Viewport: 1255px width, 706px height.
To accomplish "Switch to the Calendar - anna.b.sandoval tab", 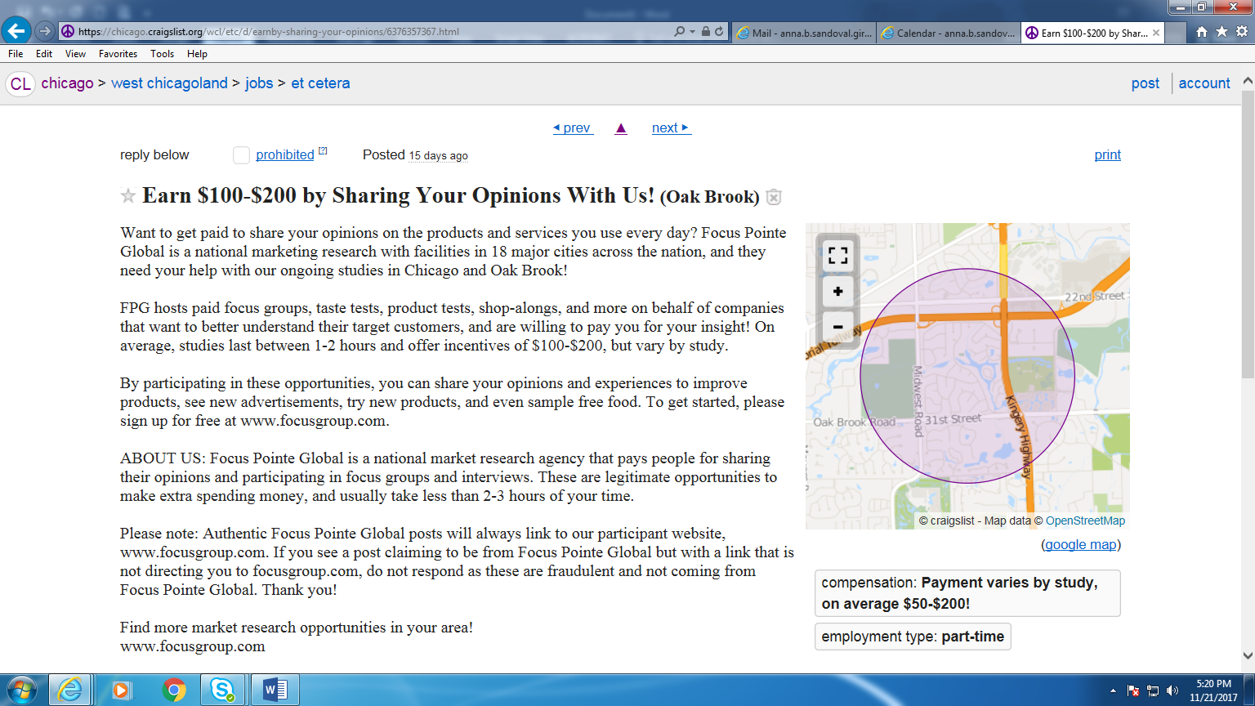I will coord(949,33).
